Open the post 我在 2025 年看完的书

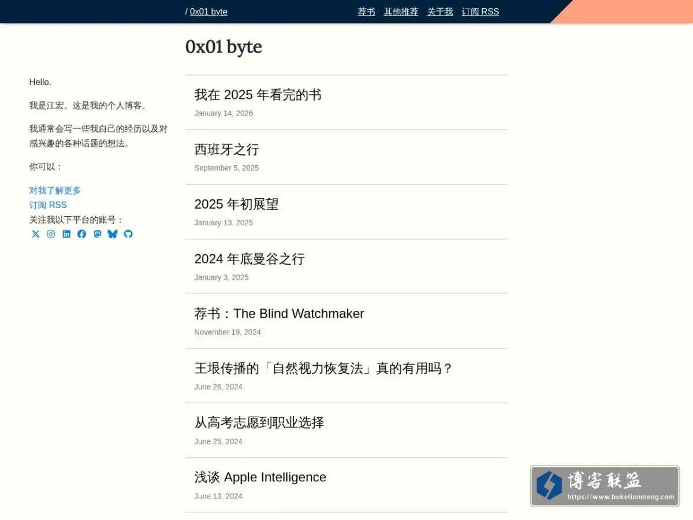click(258, 95)
